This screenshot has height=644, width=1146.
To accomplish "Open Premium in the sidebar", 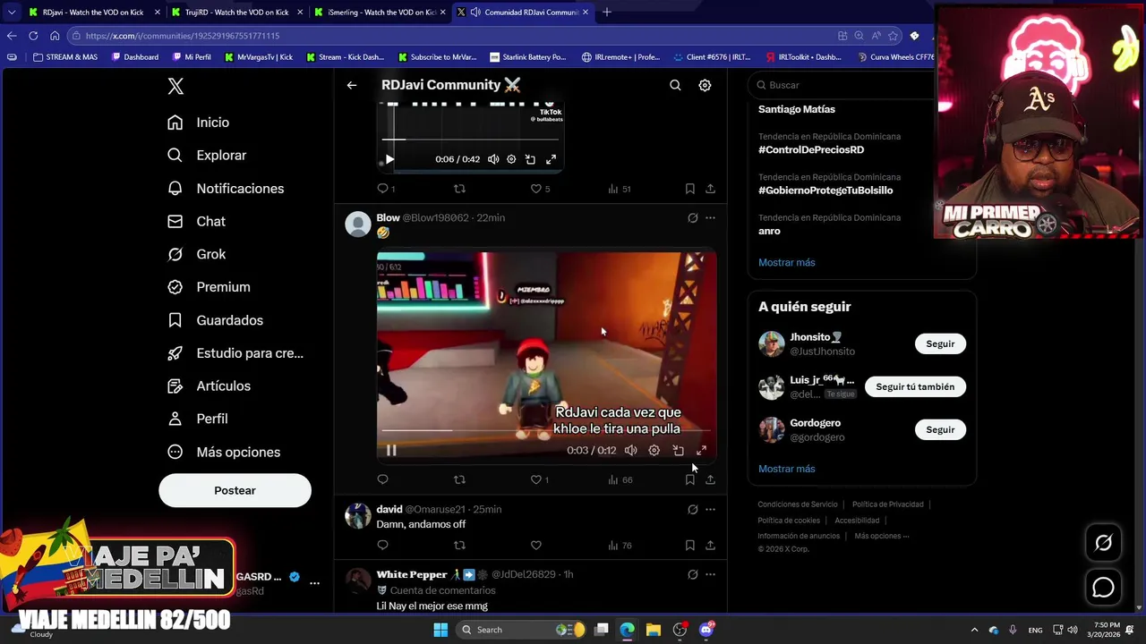I will [209, 287].
